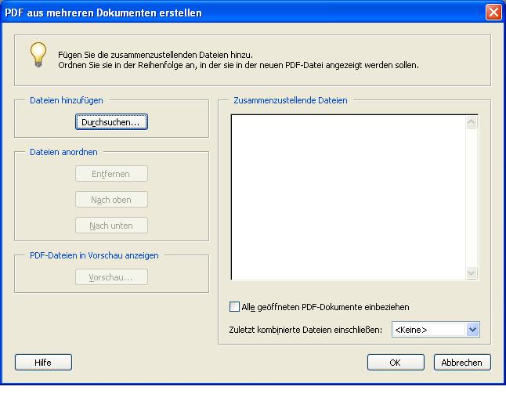Select the Nach unten button
Viewport: 506px width, 401px height.
tap(111, 226)
